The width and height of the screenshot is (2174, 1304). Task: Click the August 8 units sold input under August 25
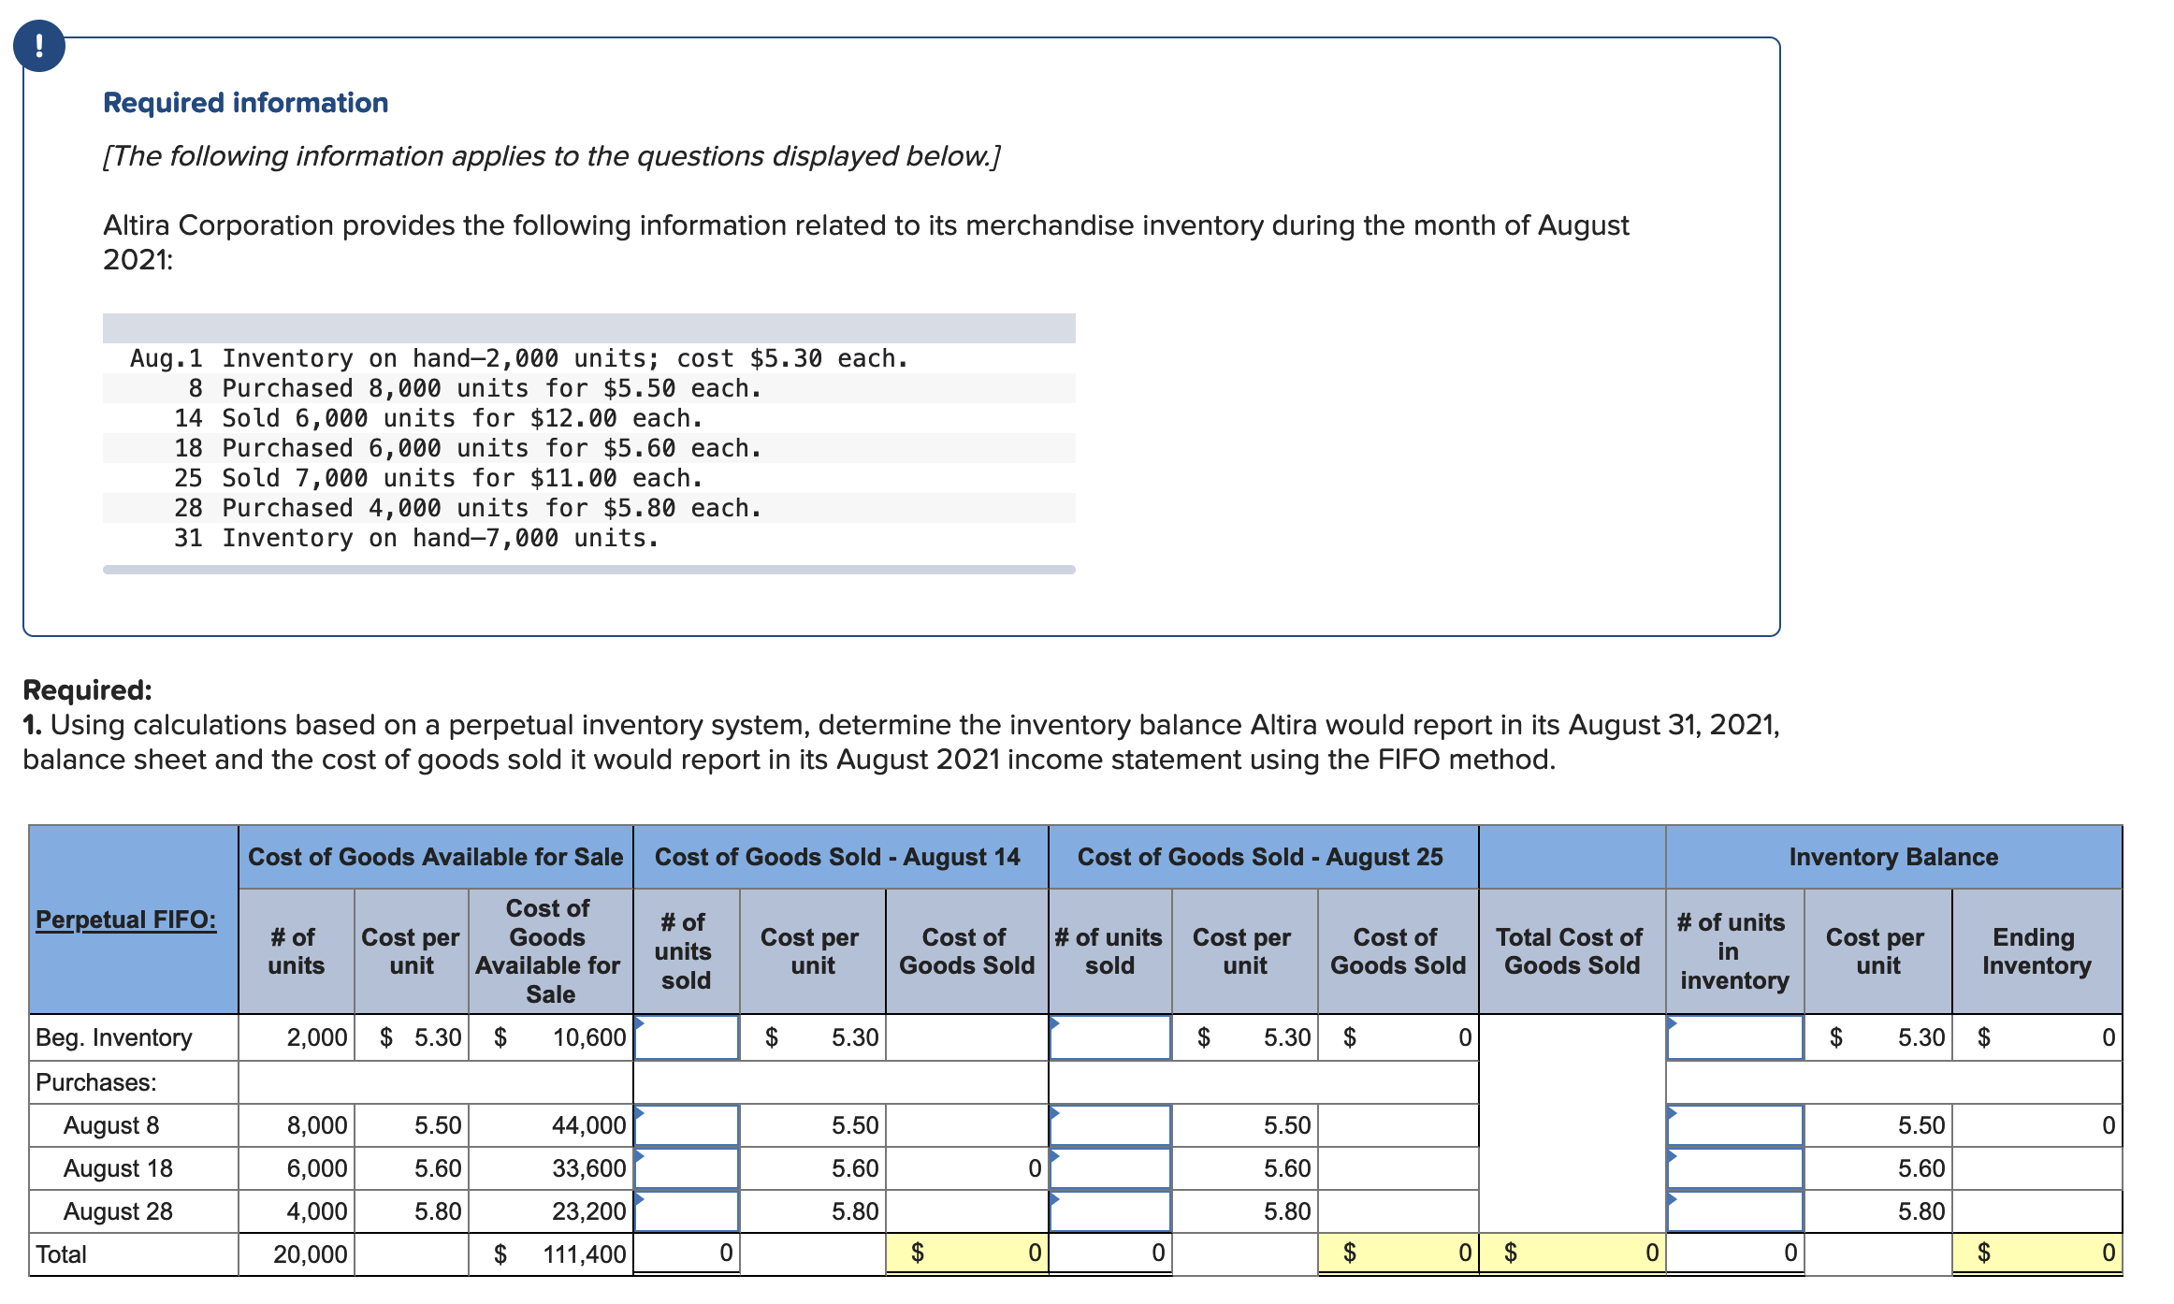pos(1109,1125)
